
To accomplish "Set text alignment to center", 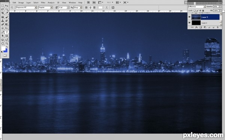I will (x=90, y=7).
